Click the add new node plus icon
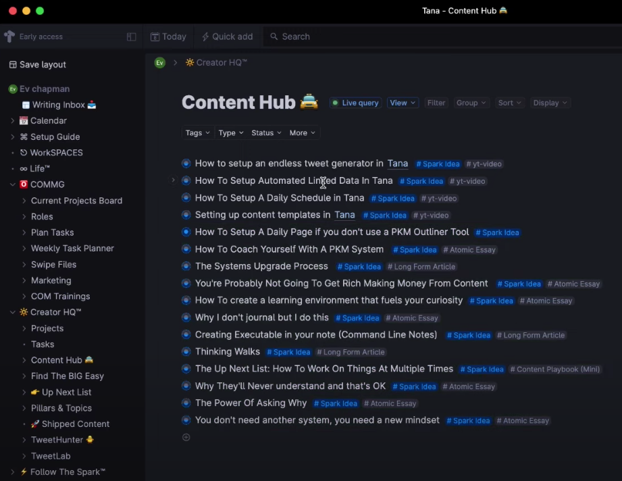Viewport: 622px width, 481px height. [x=186, y=437]
